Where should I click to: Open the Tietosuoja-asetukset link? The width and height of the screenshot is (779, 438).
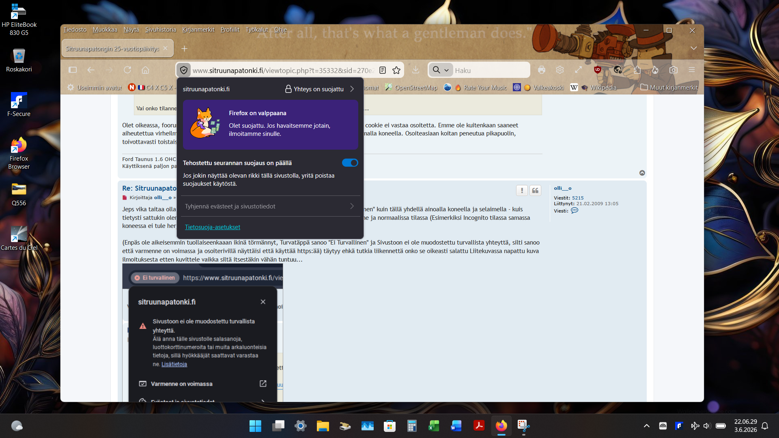[x=213, y=227]
